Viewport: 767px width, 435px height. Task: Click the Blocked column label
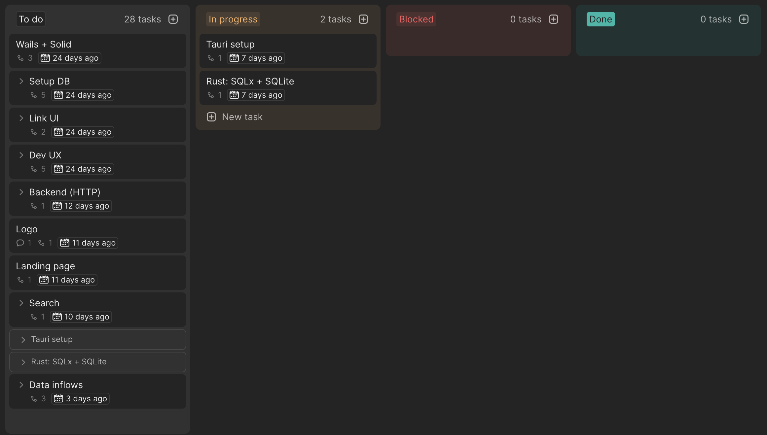point(416,19)
